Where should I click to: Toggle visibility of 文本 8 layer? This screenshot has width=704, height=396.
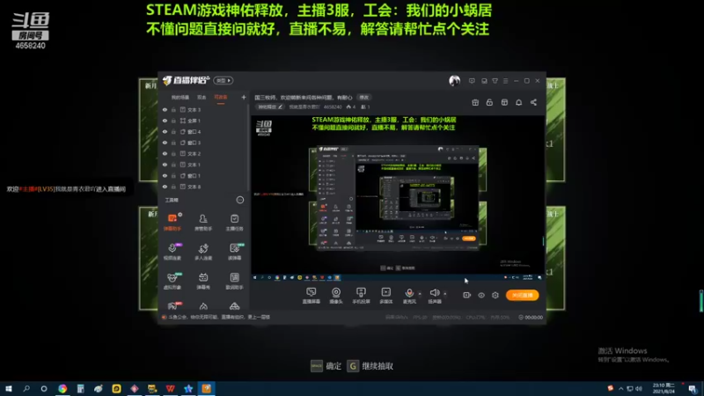pos(165,187)
